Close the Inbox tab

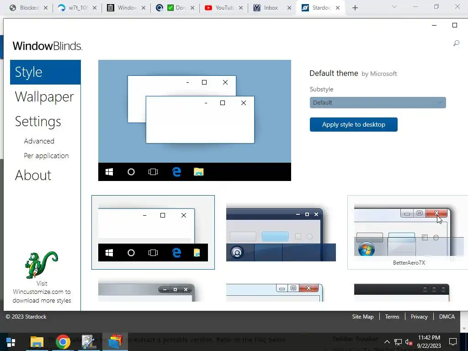tap(289, 8)
